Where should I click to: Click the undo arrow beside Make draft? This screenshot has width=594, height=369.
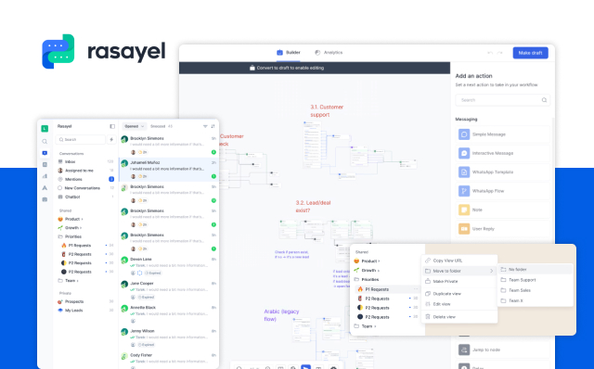(x=490, y=53)
